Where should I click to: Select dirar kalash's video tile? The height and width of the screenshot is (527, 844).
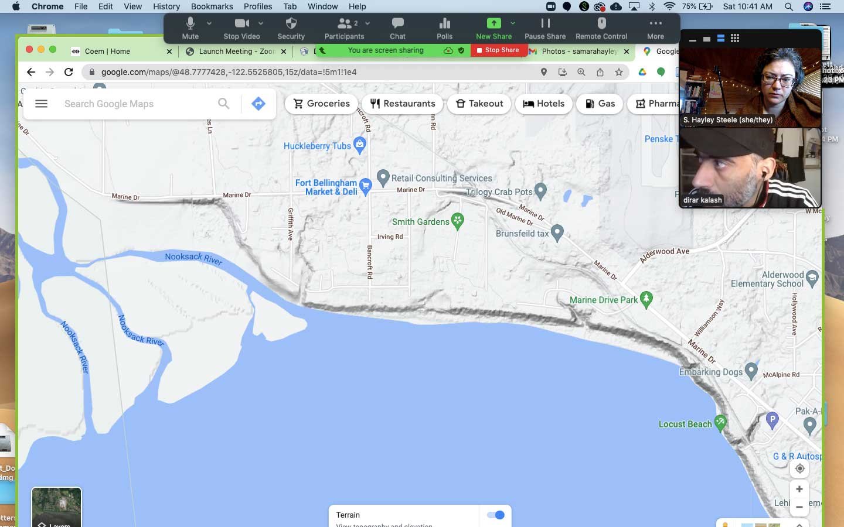tap(750, 168)
